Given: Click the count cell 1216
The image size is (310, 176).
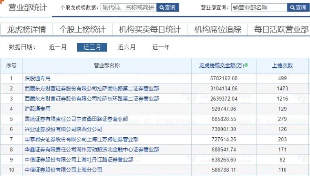Looking at the screenshot, I should 282,99.
